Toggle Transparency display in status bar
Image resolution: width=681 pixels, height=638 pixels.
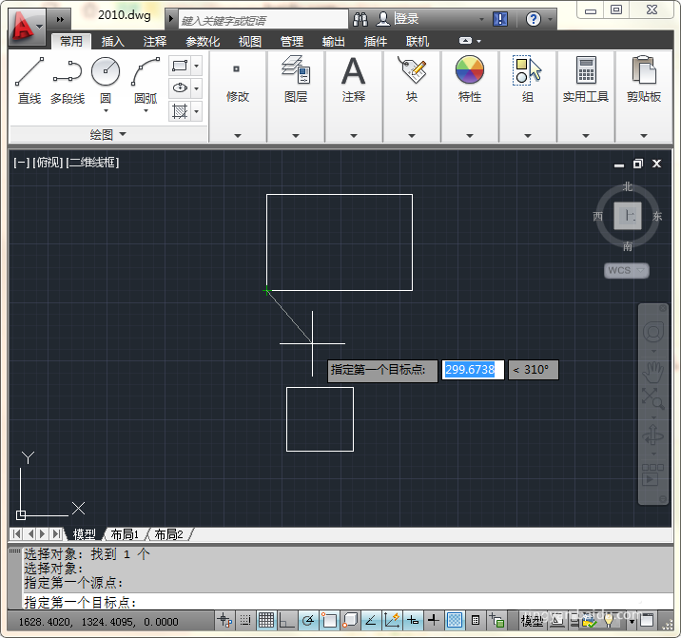[455, 620]
